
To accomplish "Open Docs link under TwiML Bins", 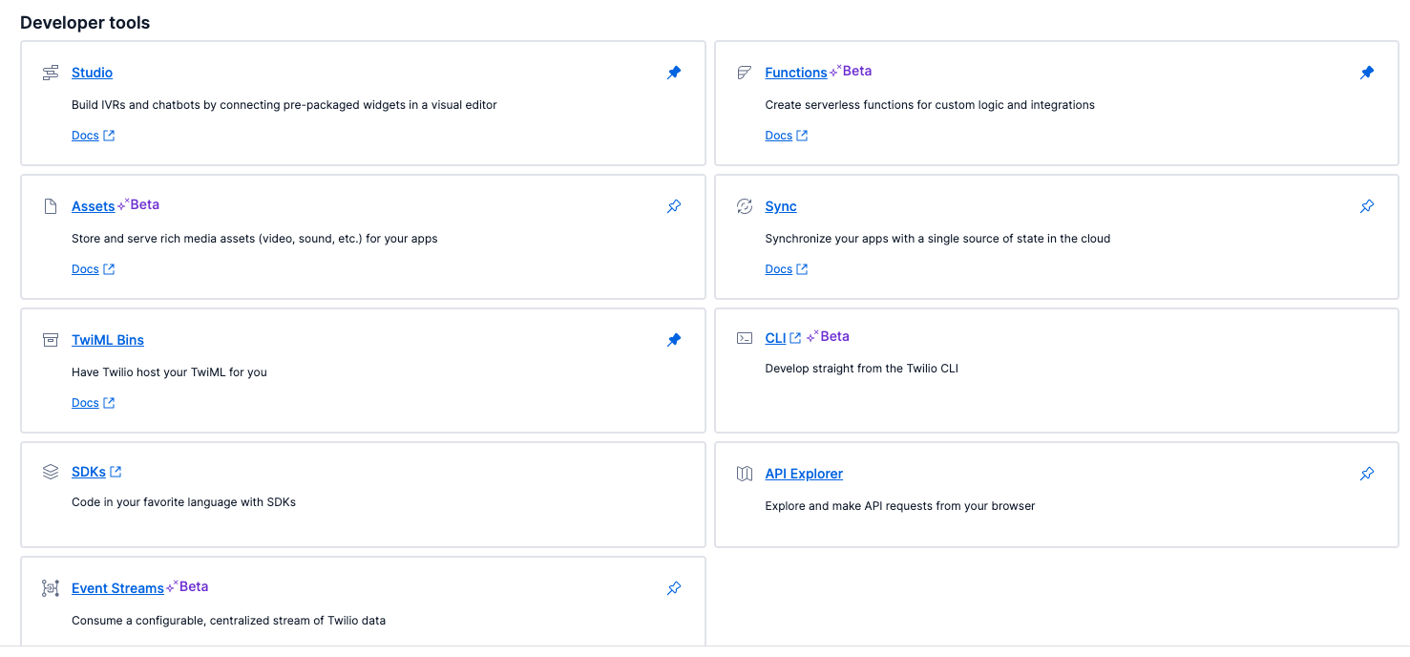I will pos(93,403).
